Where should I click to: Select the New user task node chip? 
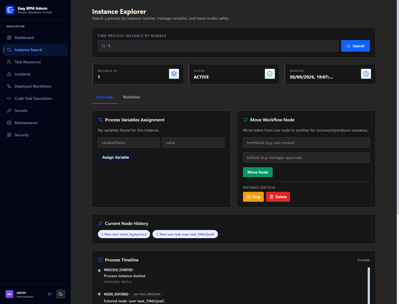point(185,234)
